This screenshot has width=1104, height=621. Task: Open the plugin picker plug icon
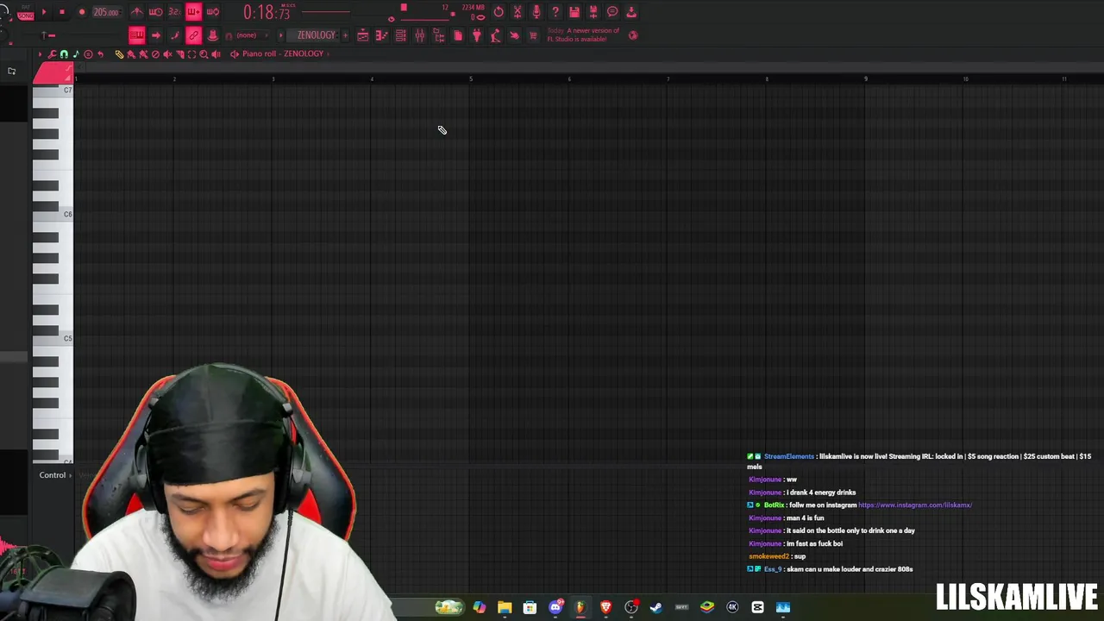(x=477, y=35)
